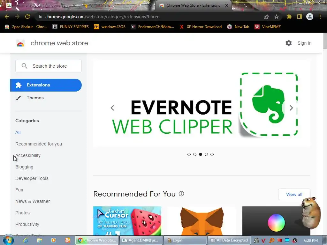Close the Chrome Web Store tab

tap(227, 5)
